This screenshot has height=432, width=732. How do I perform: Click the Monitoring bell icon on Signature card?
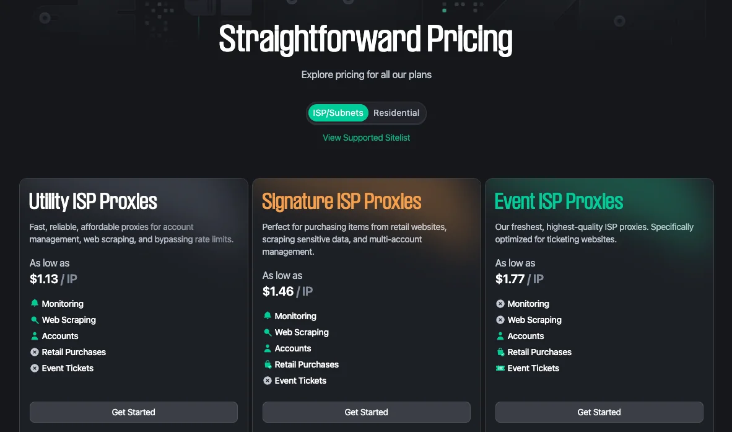(x=268, y=316)
